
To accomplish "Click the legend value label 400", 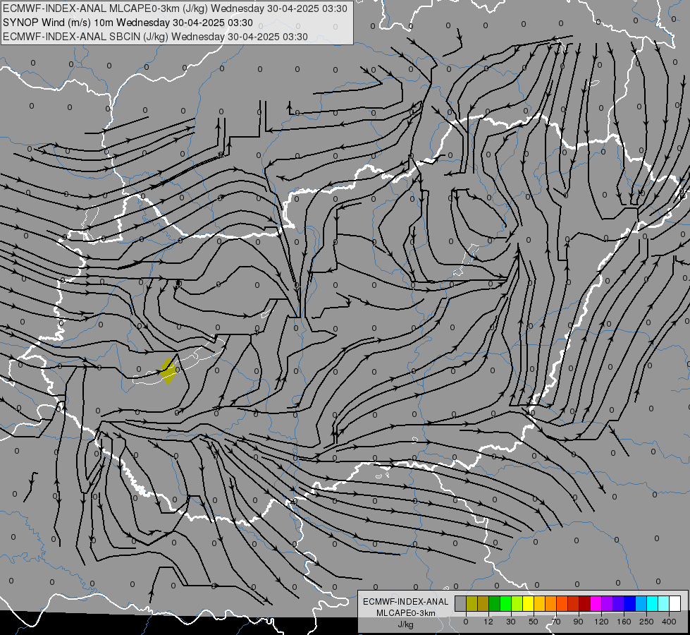I will point(669,622).
